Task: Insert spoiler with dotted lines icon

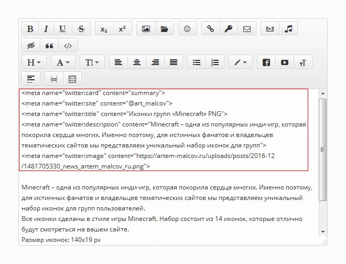Action: click(x=31, y=79)
